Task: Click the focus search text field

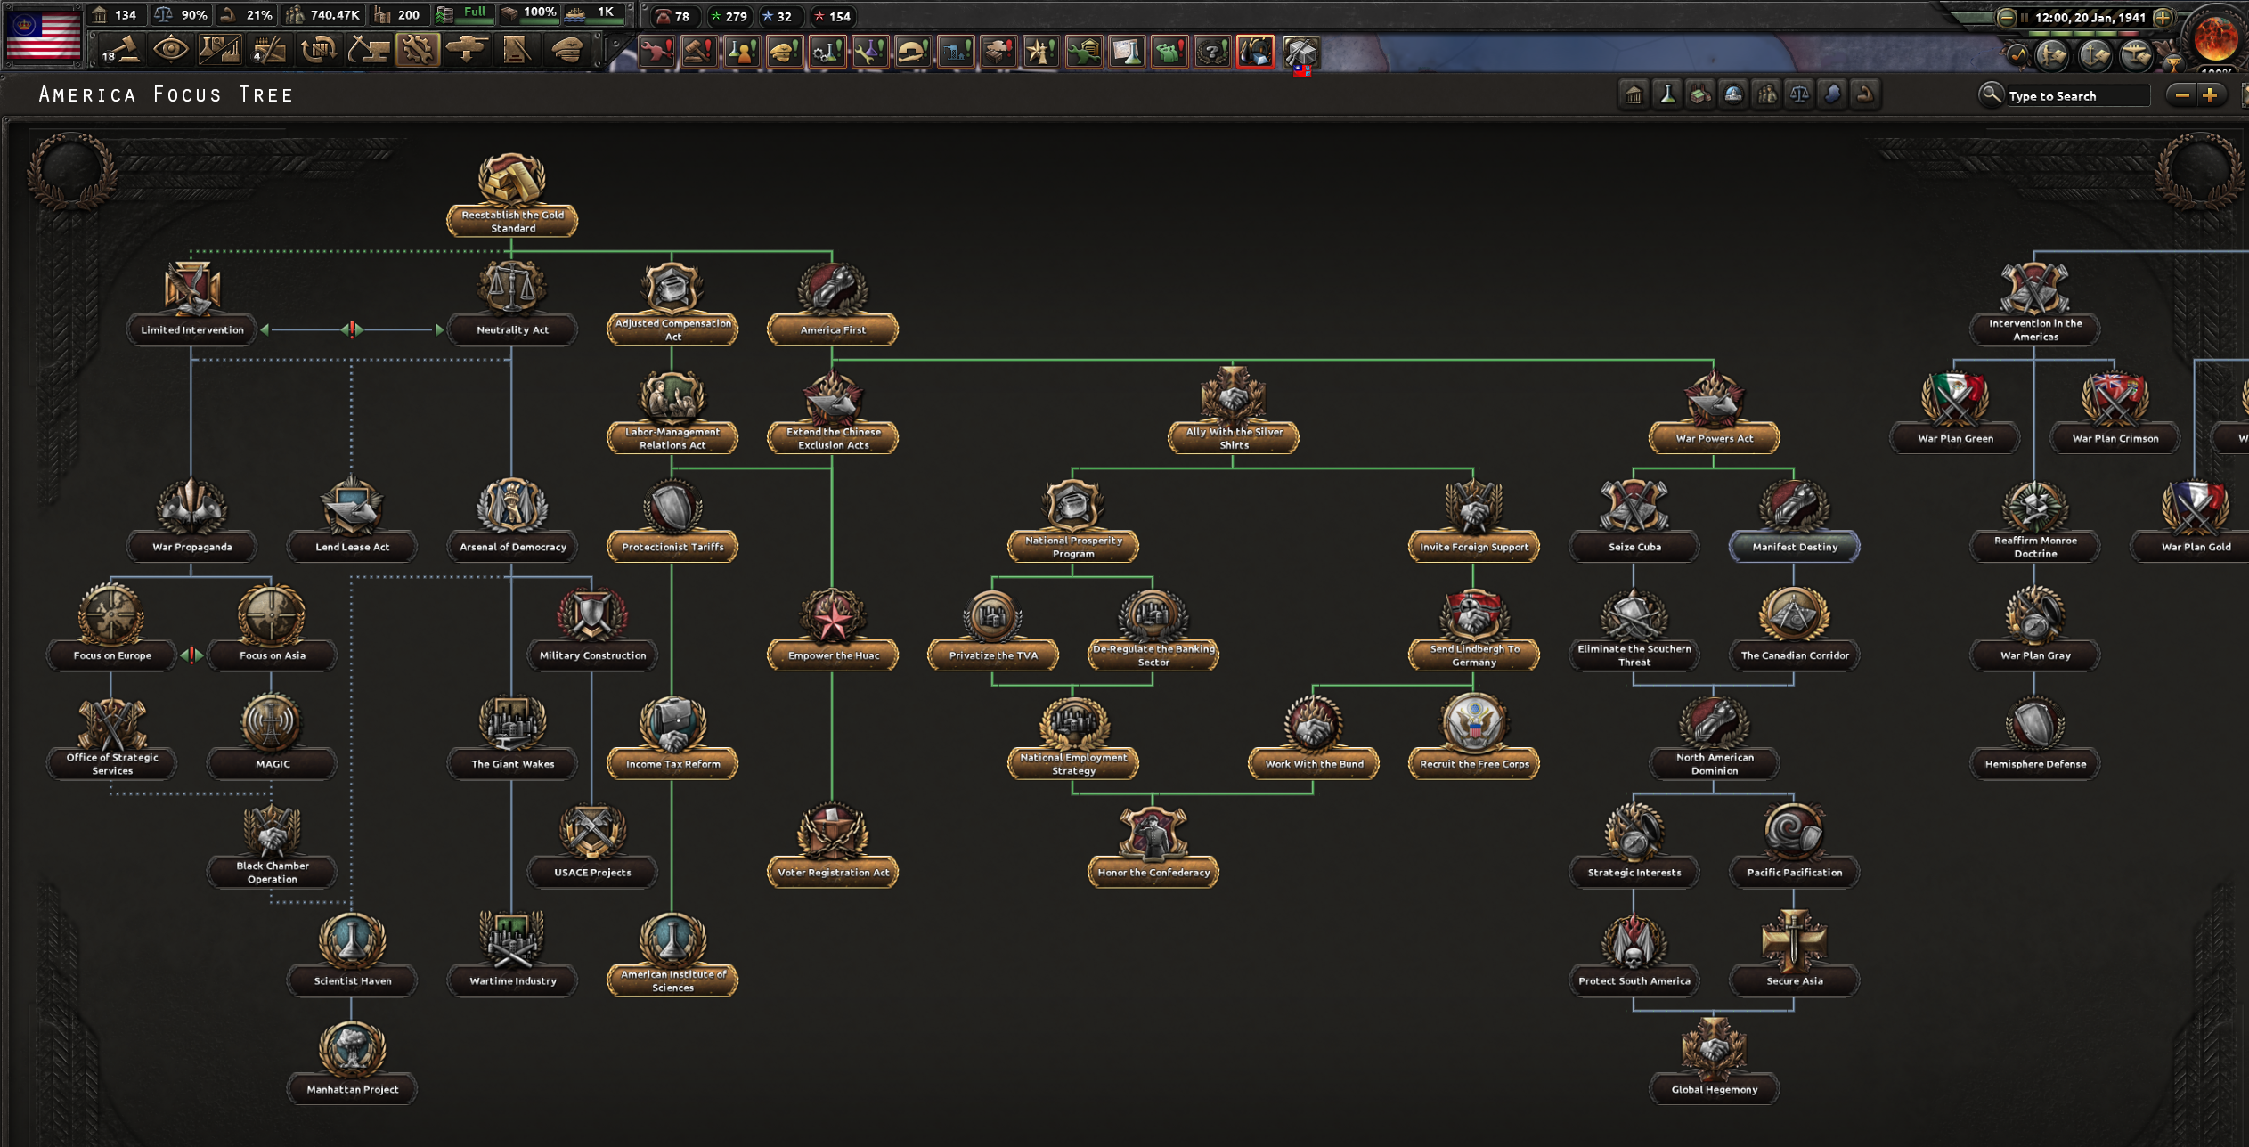Action: click(2077, 95)
